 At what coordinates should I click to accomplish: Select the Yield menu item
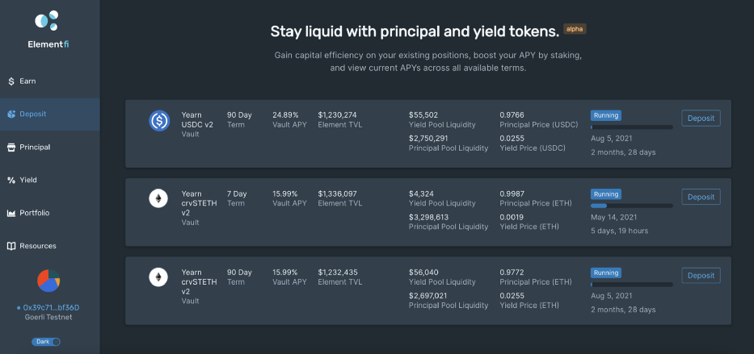point(28,181)
